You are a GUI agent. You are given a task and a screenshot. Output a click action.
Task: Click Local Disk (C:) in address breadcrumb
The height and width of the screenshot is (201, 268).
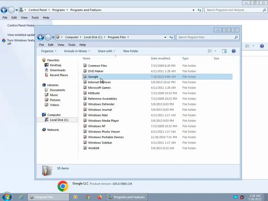tap(93, 37)
